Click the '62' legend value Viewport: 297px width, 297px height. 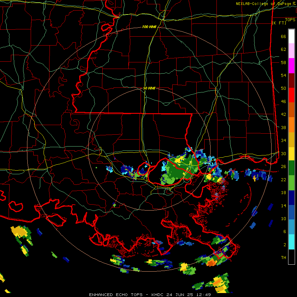tap(283, 49)
